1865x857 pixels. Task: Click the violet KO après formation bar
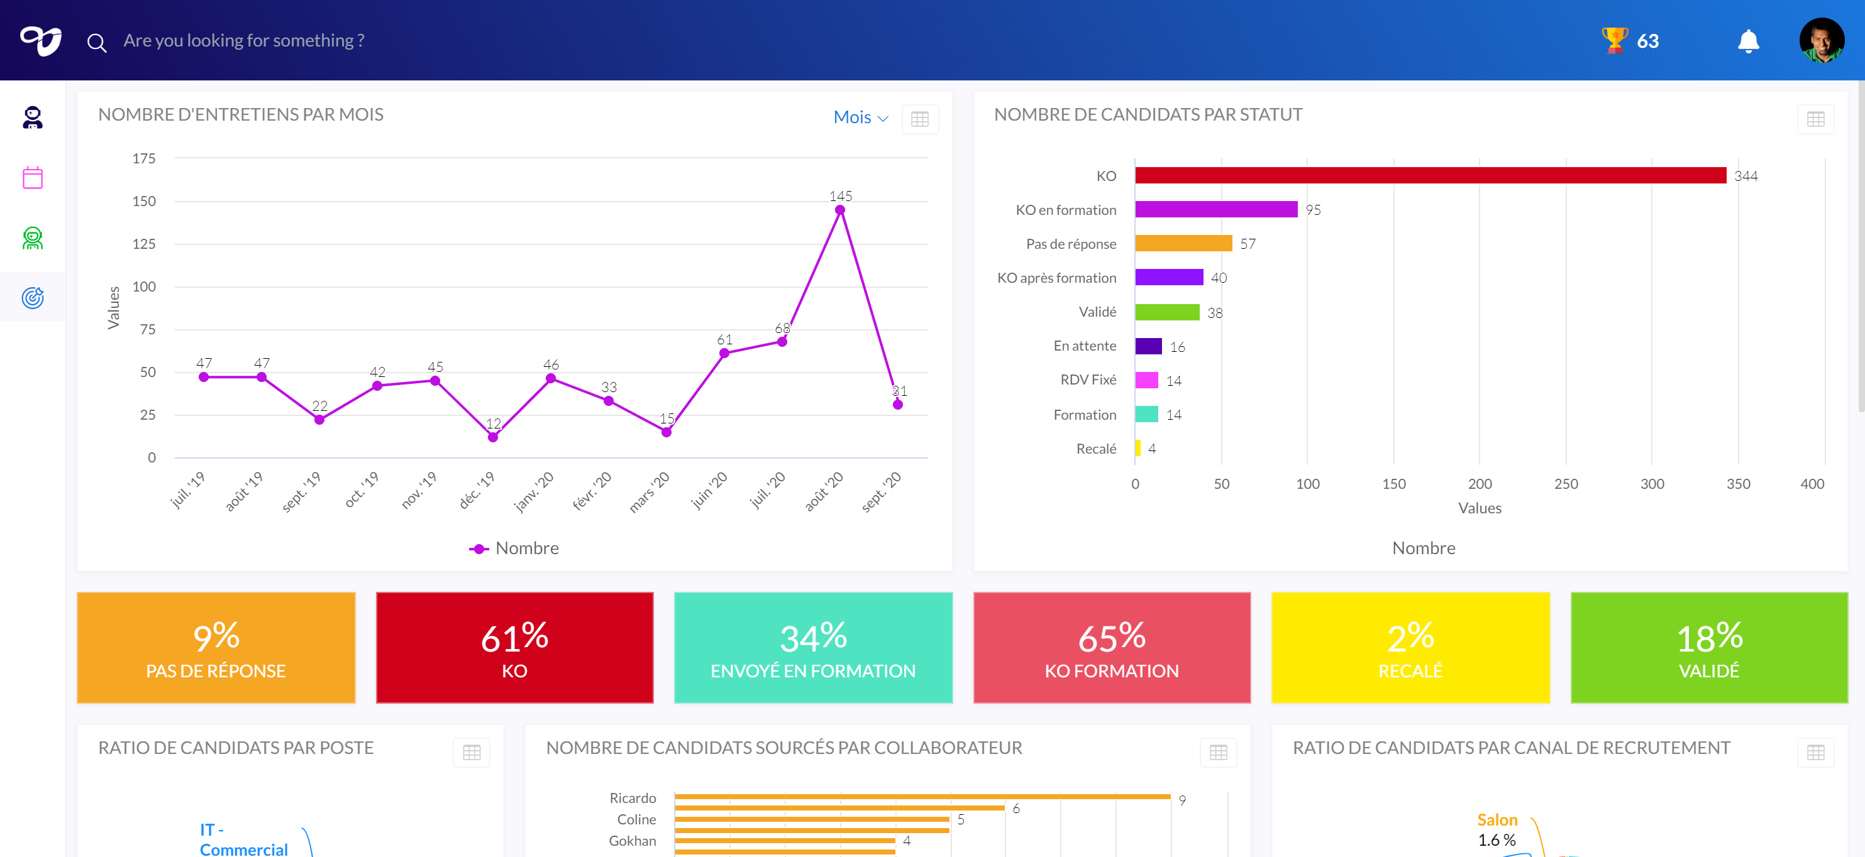(1168, 278)
